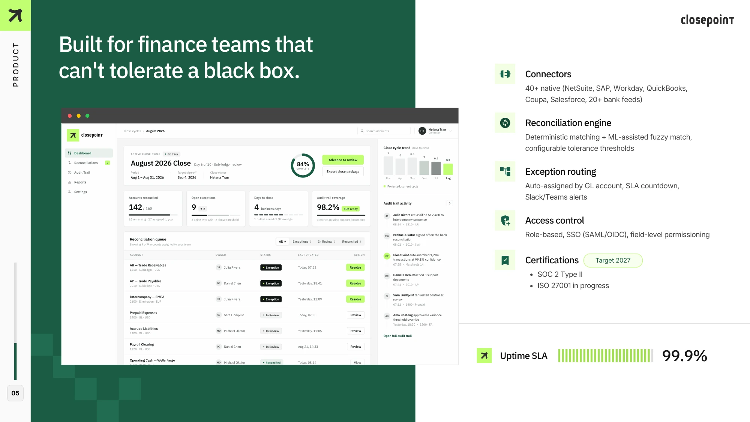Click the SOX ready badge
750x422 pixels.
[351, 209]
